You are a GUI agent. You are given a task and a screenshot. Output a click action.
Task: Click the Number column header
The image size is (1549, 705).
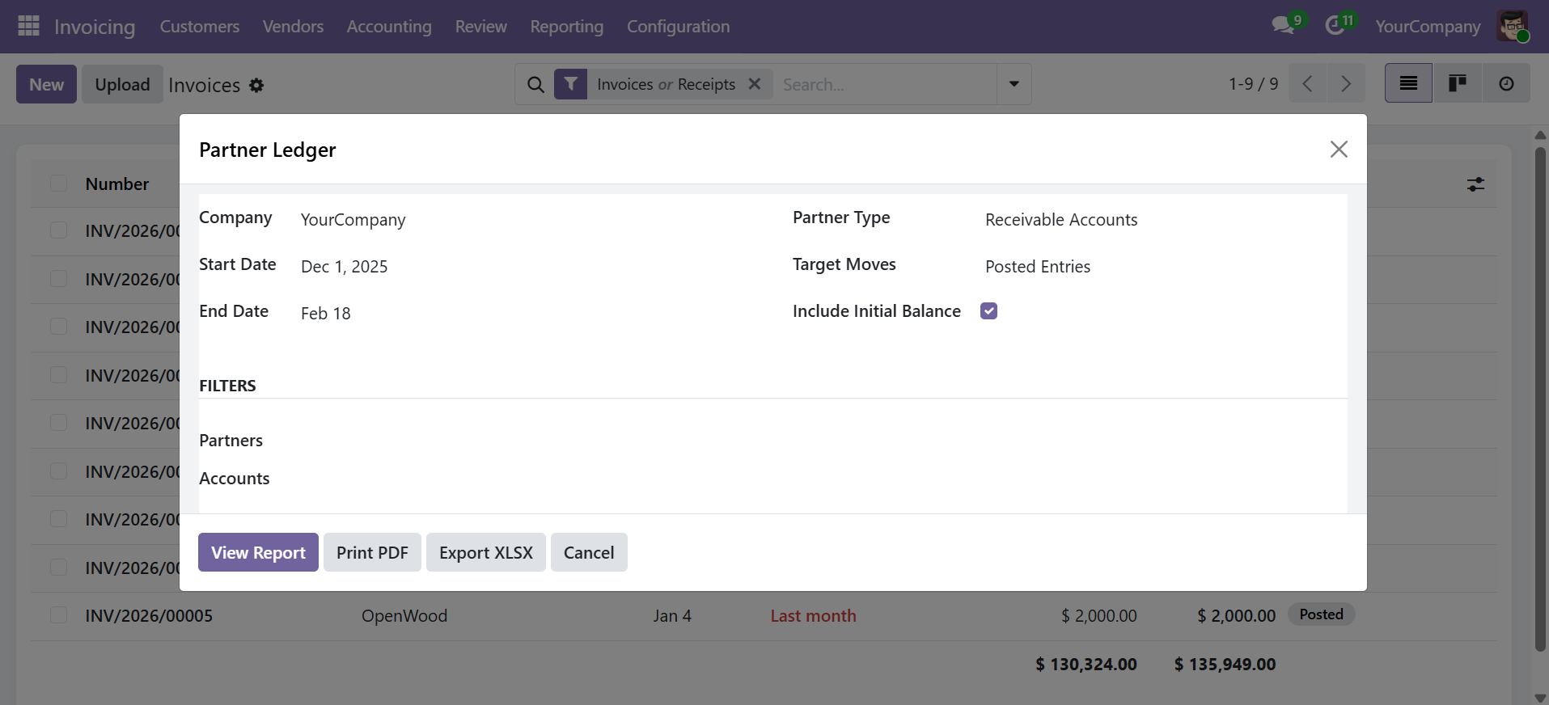coord(117,184)
